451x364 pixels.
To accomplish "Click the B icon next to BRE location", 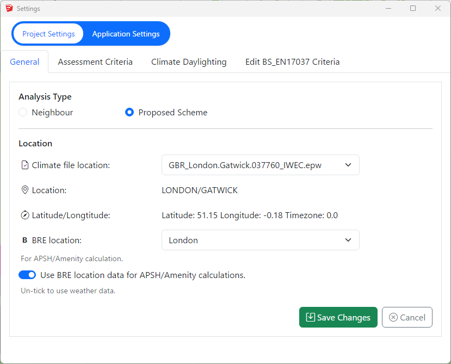I will (x=24, y=240).
